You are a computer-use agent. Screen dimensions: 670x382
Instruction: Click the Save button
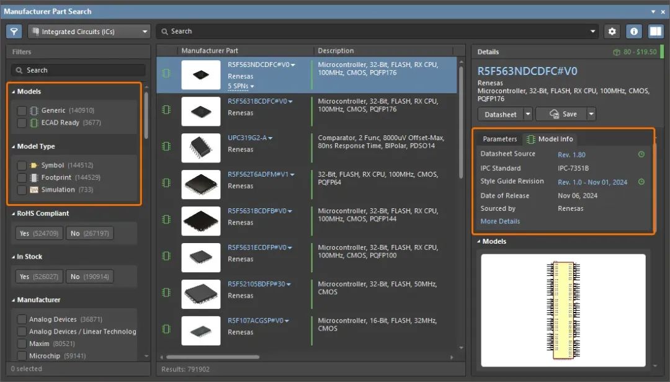click(x=561, y=114)
